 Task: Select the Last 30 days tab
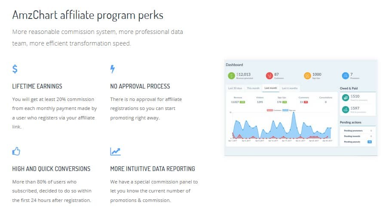235,88
